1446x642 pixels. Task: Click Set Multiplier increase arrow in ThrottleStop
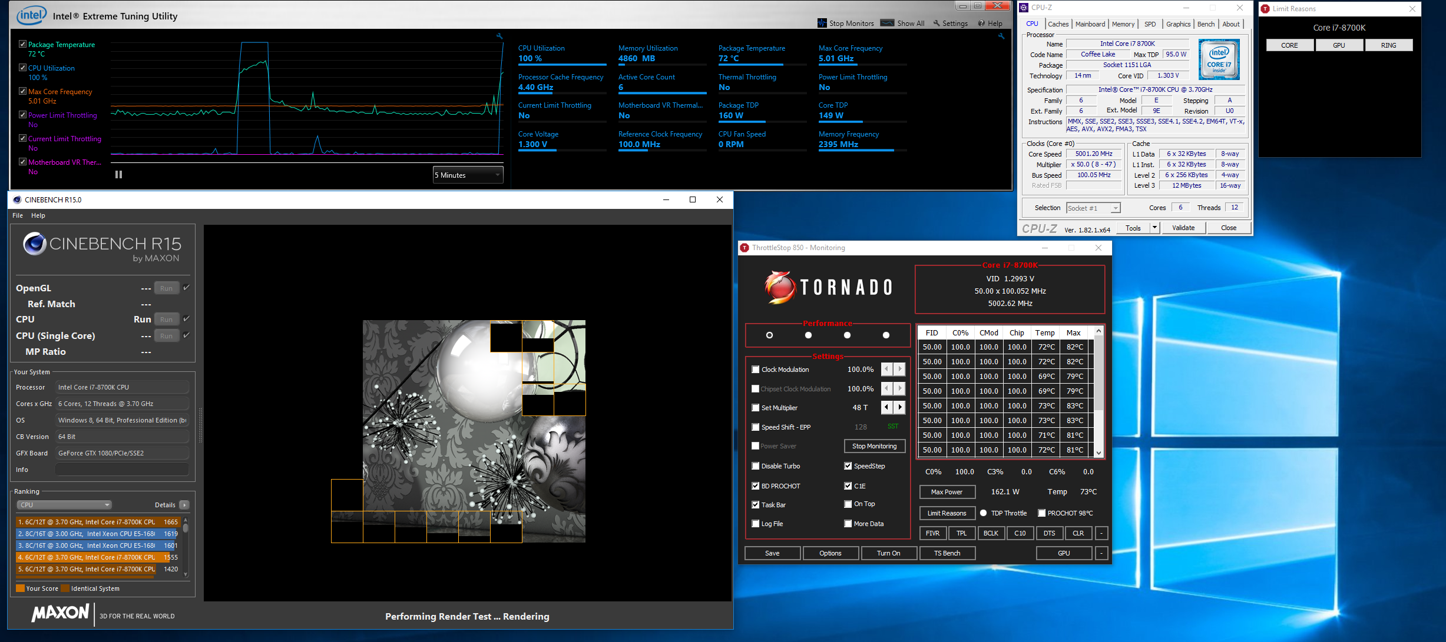coord(899,407)
